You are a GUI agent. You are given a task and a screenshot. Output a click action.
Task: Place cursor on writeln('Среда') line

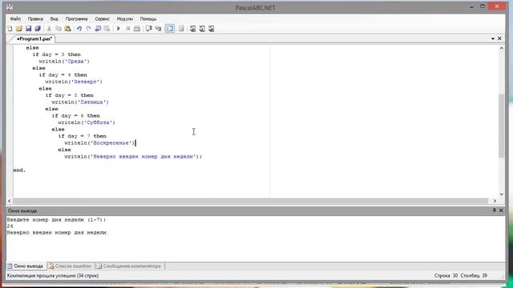64,62
